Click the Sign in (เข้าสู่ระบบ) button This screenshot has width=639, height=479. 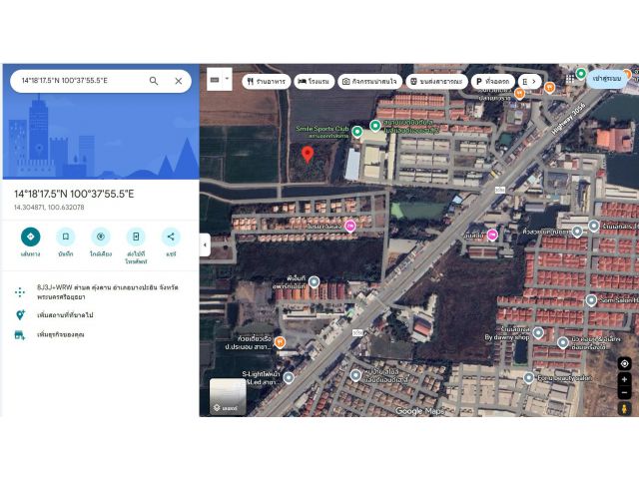pyautogui.click(x=606, y=78)
